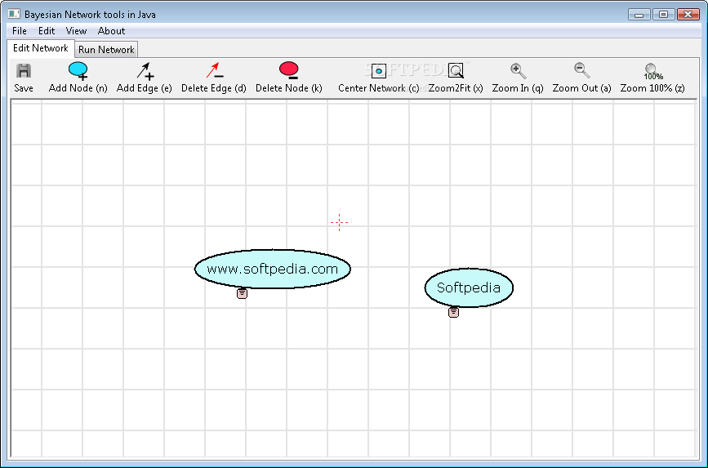Maximize the Bayesian Network window
The height and width of the screenshot is (468, 708).
(x=663, y=15)
